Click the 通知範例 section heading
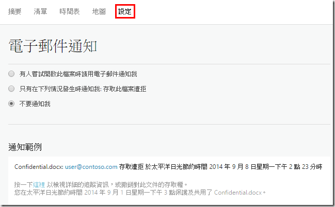This screenshot has height=207, width=335. tap(25, 147)
